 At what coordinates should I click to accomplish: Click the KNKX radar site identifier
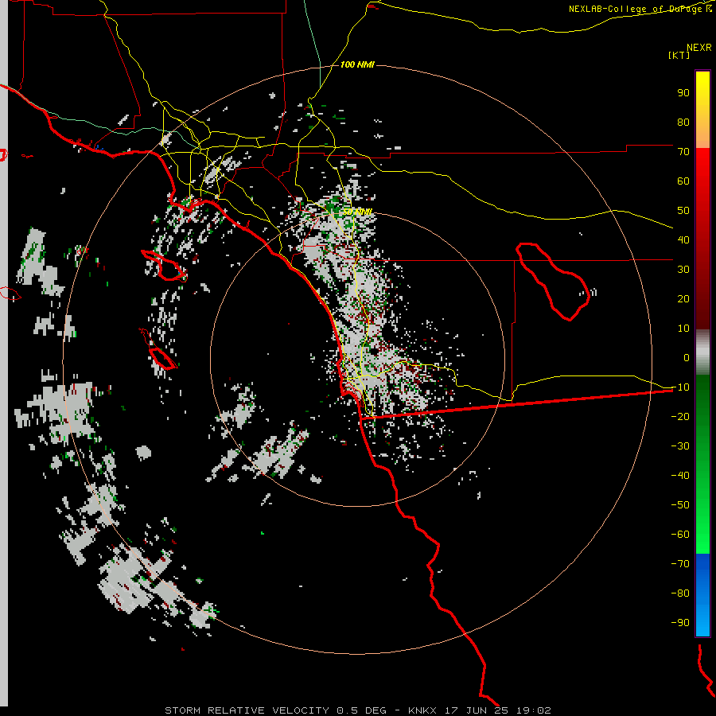click(x=422, y=710)
